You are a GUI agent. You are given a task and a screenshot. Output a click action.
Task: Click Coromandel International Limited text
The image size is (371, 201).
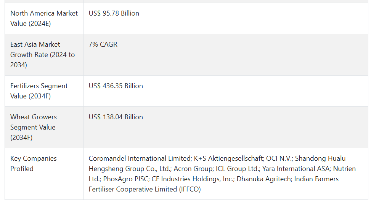(140, 158)
